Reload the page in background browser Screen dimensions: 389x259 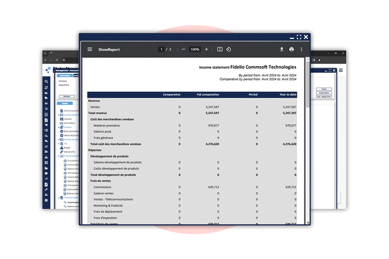[57, 60]
